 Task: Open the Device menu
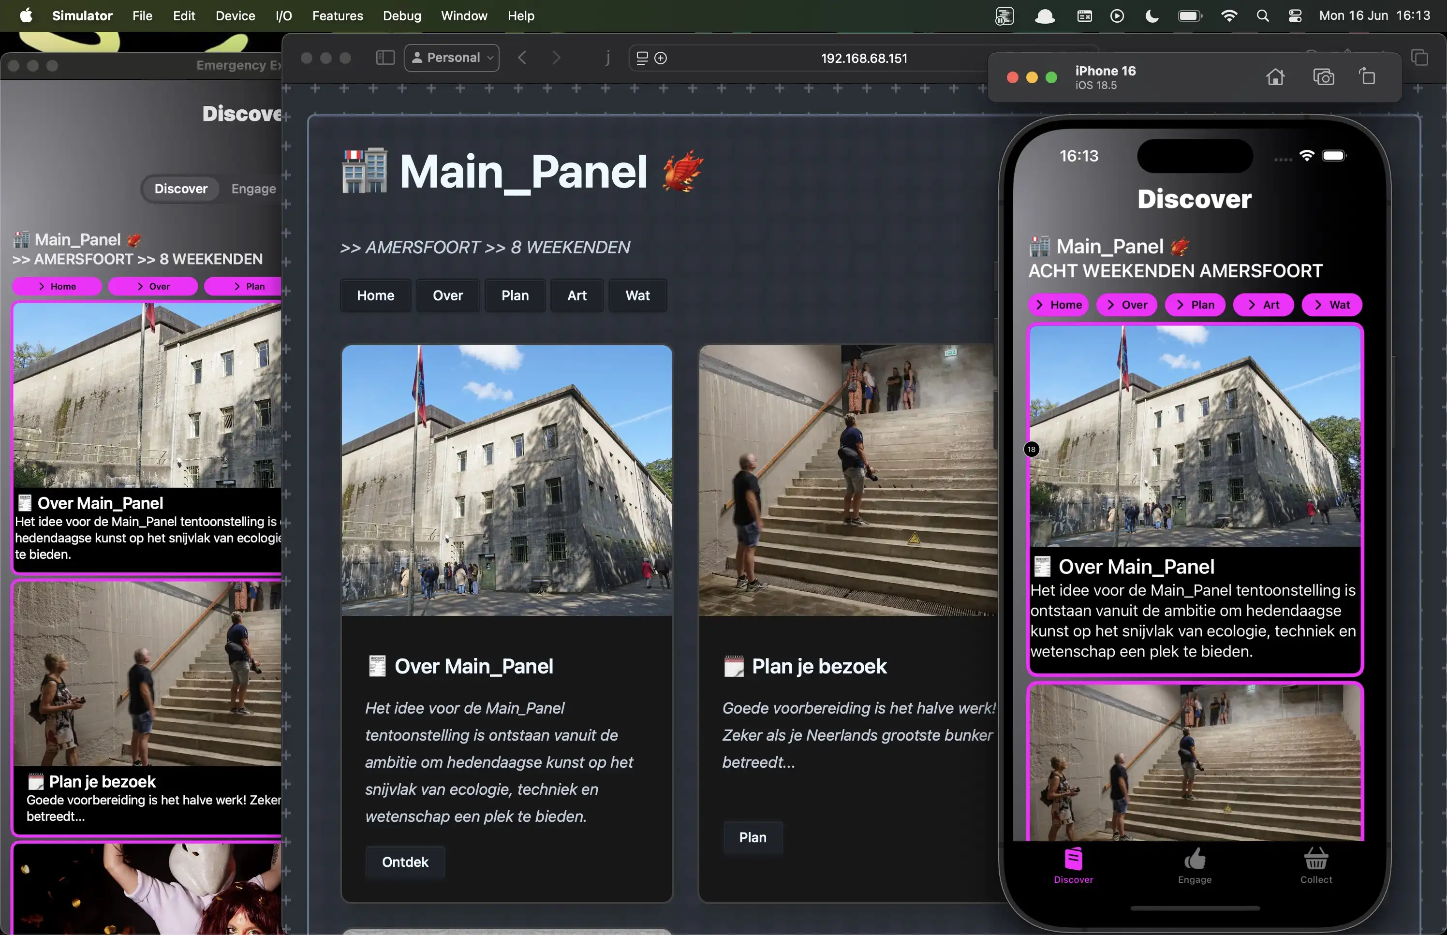click(x=235, y=16)
